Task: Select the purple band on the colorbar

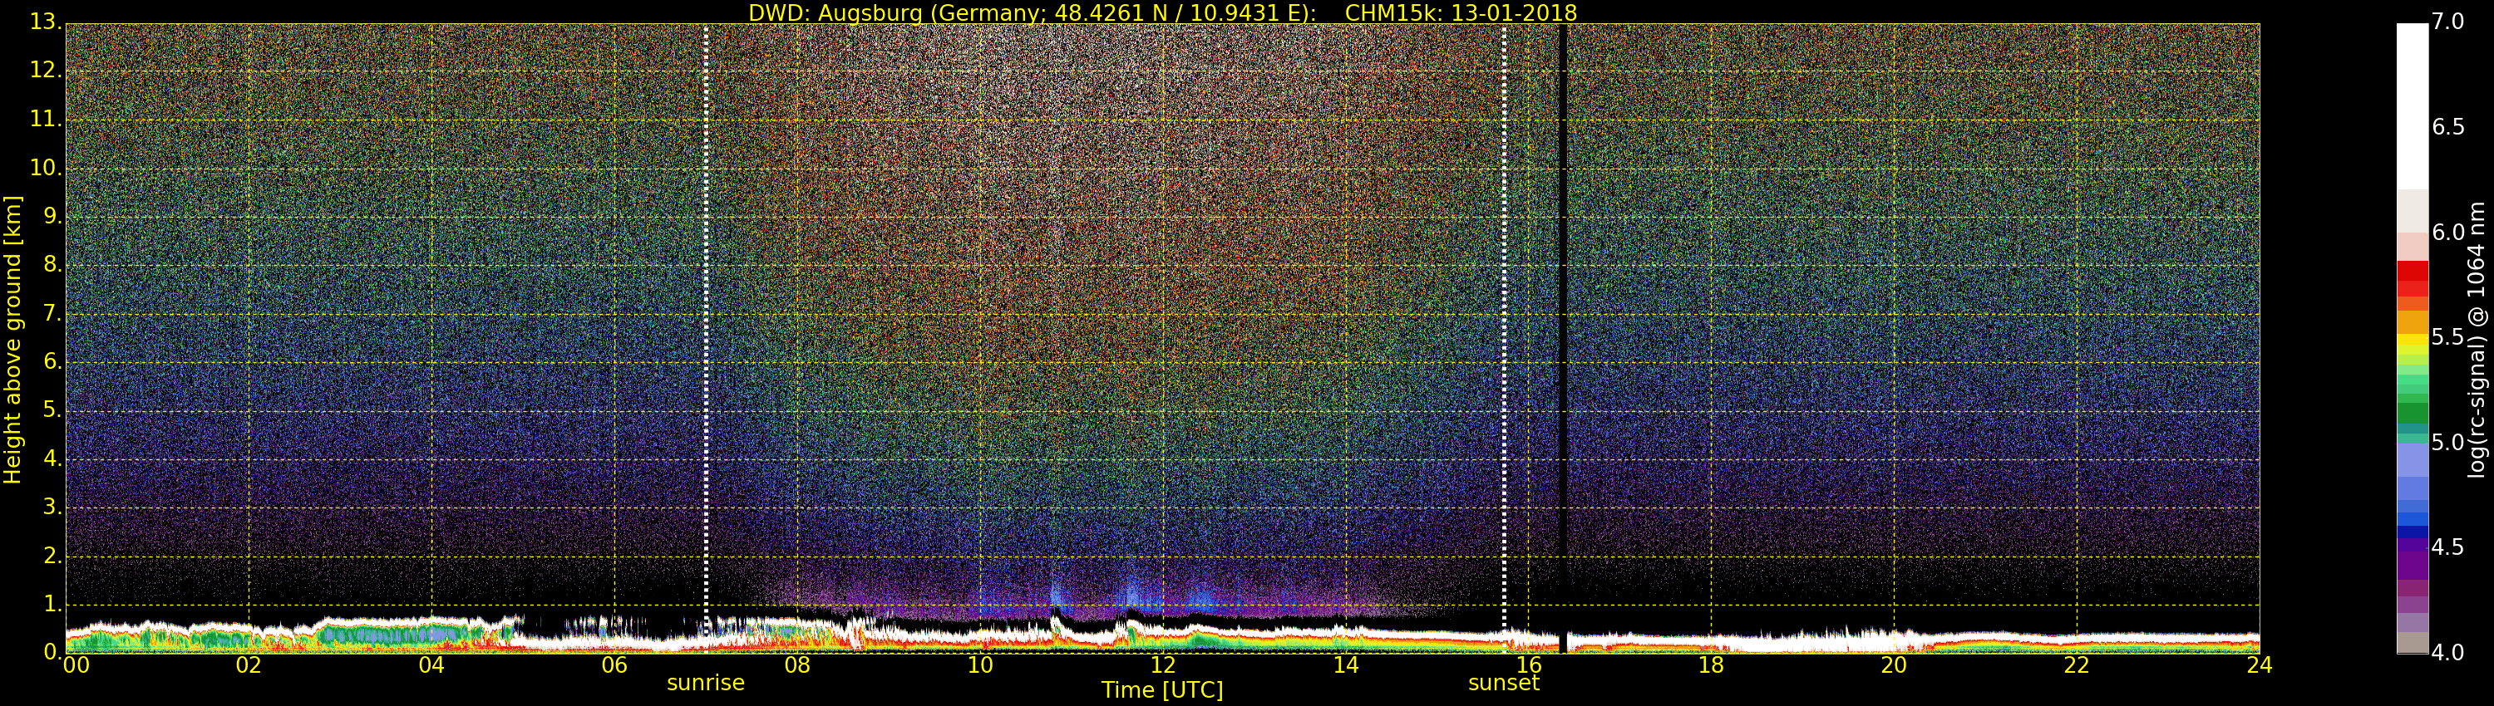Action: (2412, 561)
